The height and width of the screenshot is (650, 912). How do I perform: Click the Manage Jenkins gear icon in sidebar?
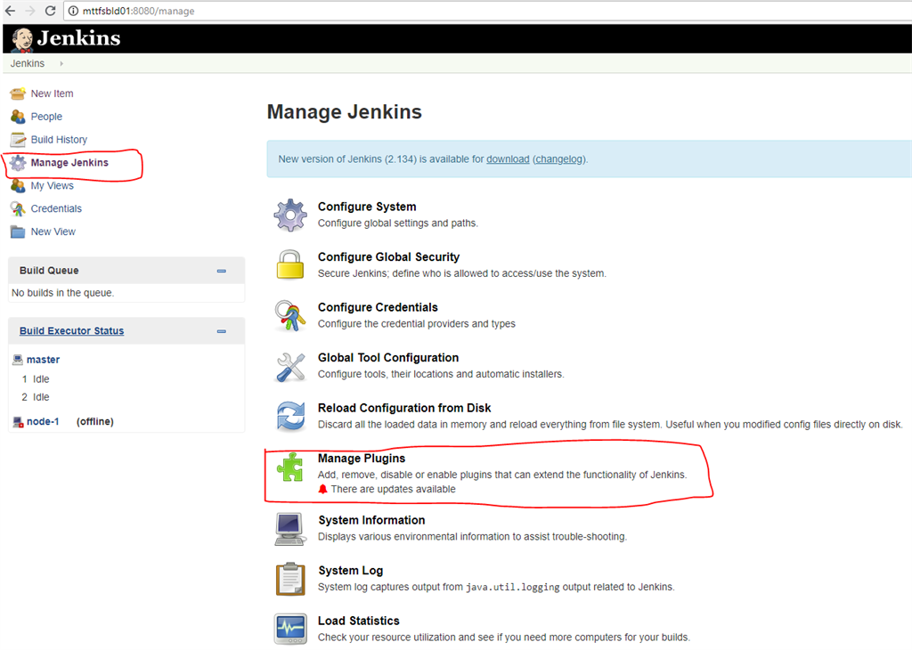18,163
